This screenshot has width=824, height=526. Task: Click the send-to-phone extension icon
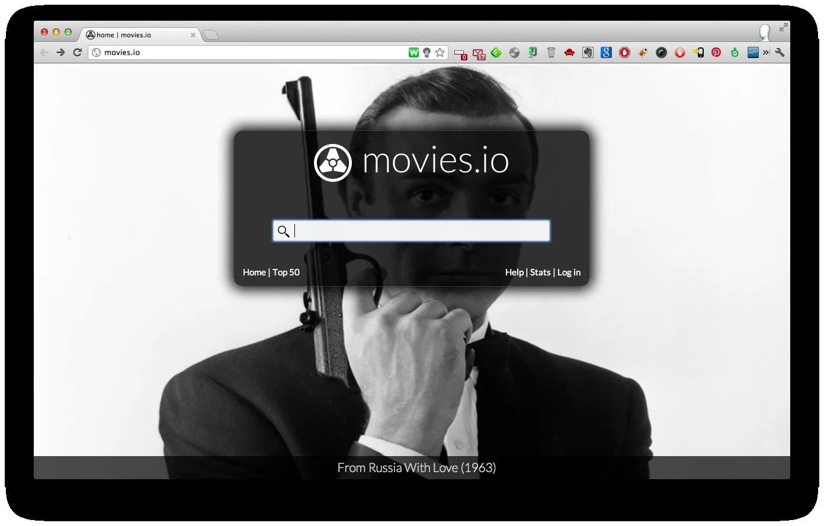[x=698, y=53]
